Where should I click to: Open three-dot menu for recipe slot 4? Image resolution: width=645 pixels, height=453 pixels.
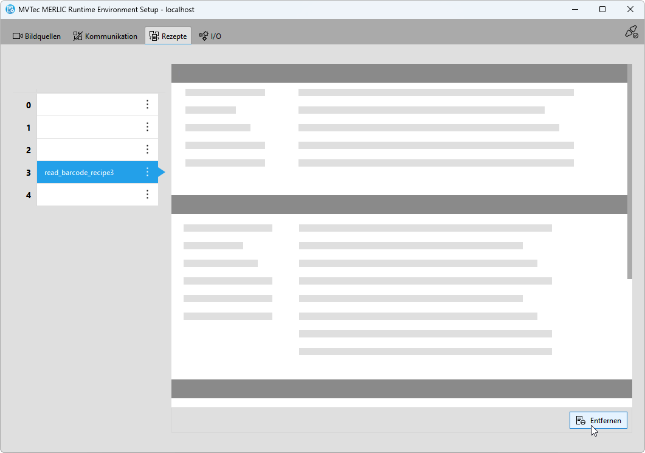(x=147, y=195)
